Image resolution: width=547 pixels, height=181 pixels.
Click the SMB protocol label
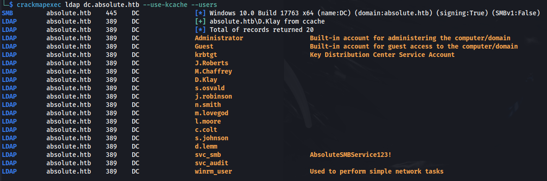(x=7, y=13)
